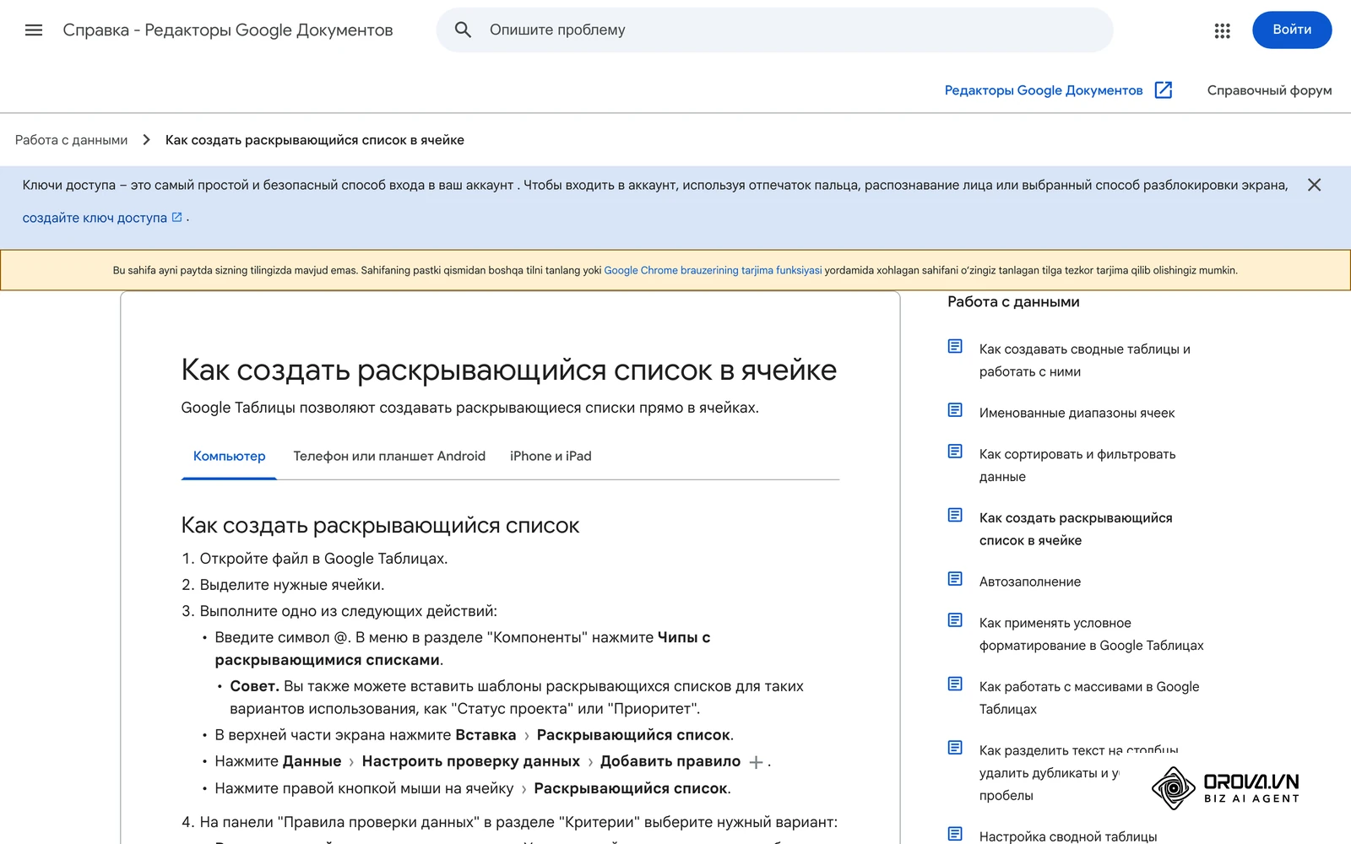Click the document icon beside Как разделить текст
Screen dimensions: 1351x844
(x=955, y=748)
